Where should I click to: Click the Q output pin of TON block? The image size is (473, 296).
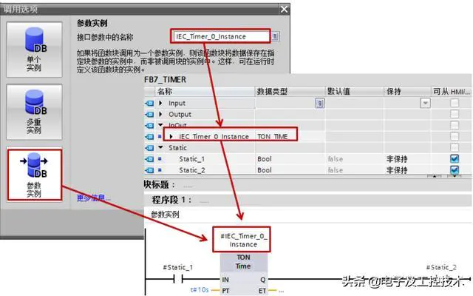263,280
